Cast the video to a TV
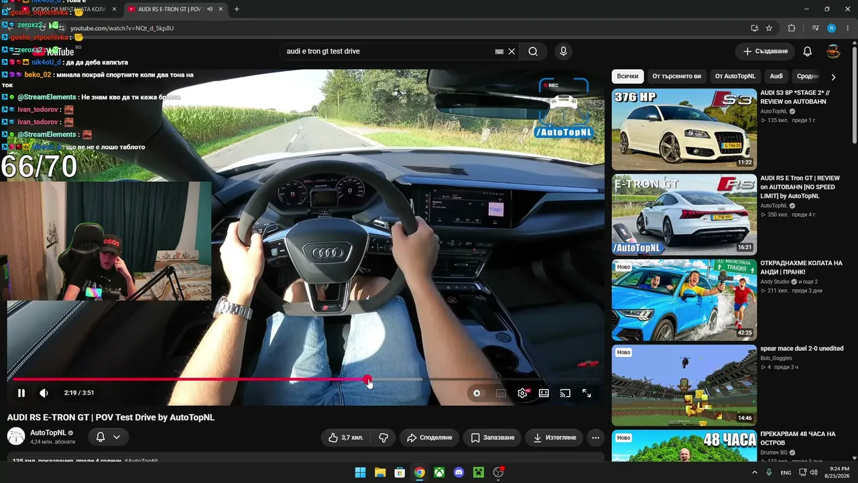Viewport: 858px width, 483px height. tap(565, 393)
